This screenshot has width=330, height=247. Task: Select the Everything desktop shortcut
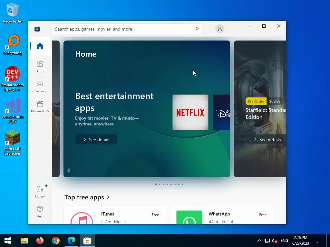tap(13, 45)
